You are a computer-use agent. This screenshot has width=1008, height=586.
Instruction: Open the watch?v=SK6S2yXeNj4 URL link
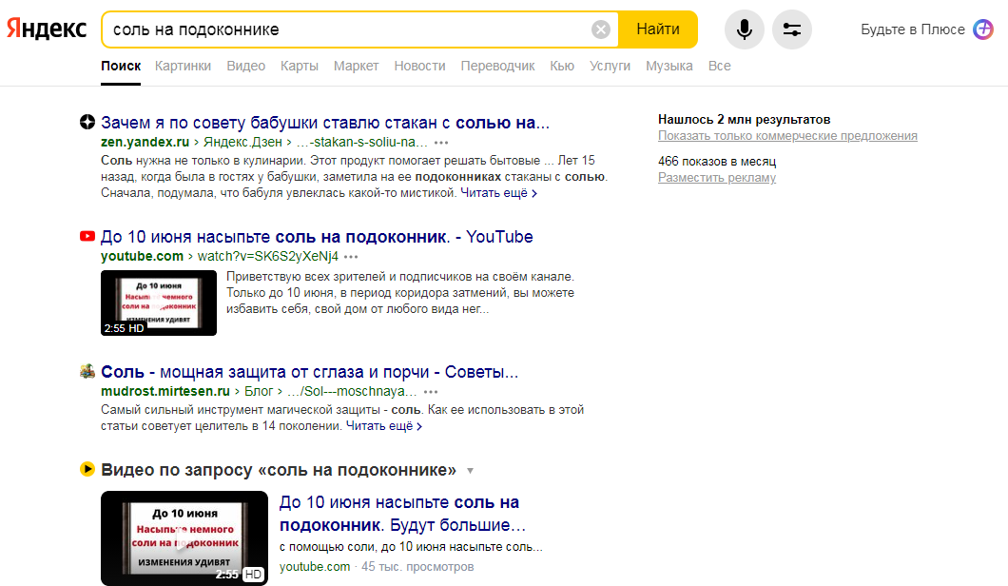tap(267, 256)
